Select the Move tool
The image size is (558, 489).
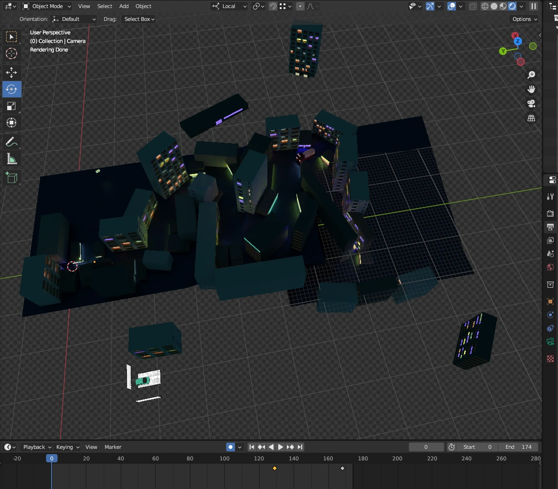[x=11, y=72]
